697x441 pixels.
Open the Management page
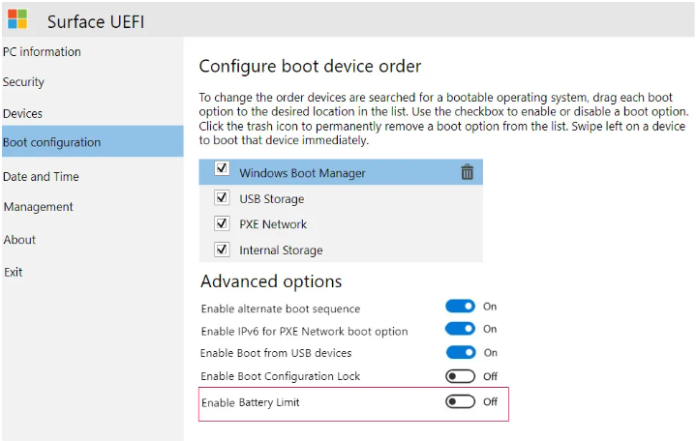pyautogui.click(x=38, y=207)
